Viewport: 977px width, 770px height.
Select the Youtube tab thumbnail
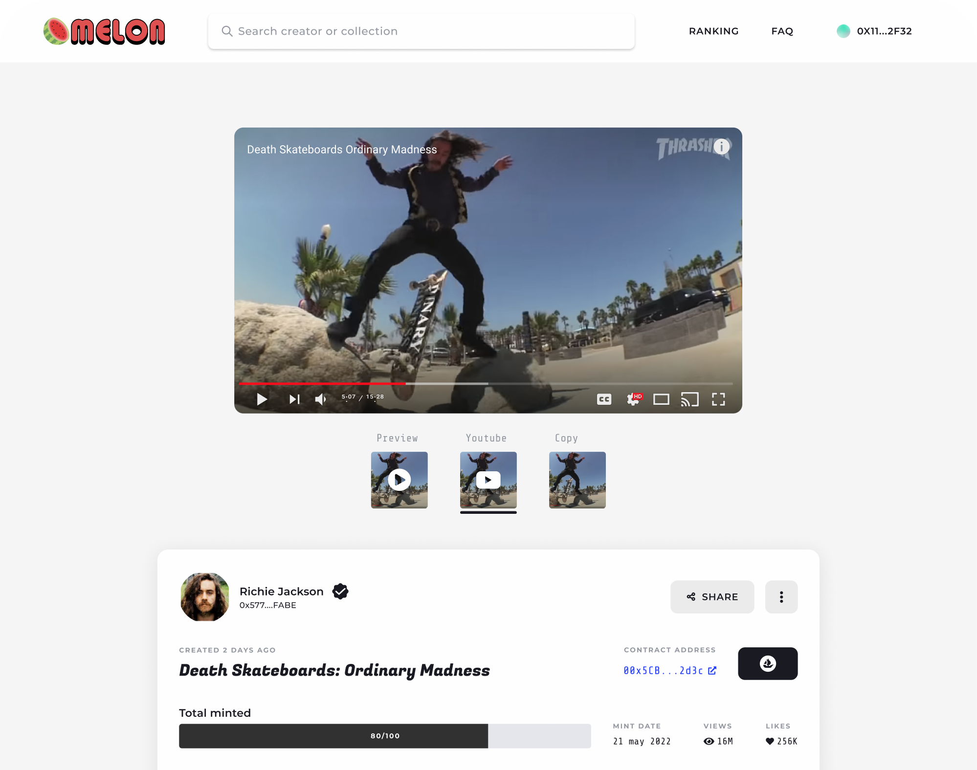[x=488, y=480]
